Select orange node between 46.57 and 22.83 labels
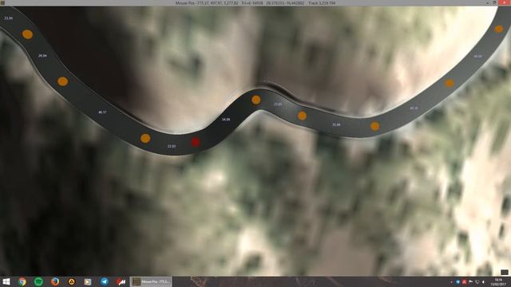Viewport: 511px width, 287px height. (145, 138)
